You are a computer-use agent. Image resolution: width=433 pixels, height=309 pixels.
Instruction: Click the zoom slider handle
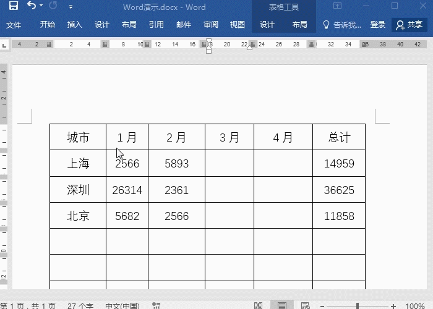(x=358, y=306)
